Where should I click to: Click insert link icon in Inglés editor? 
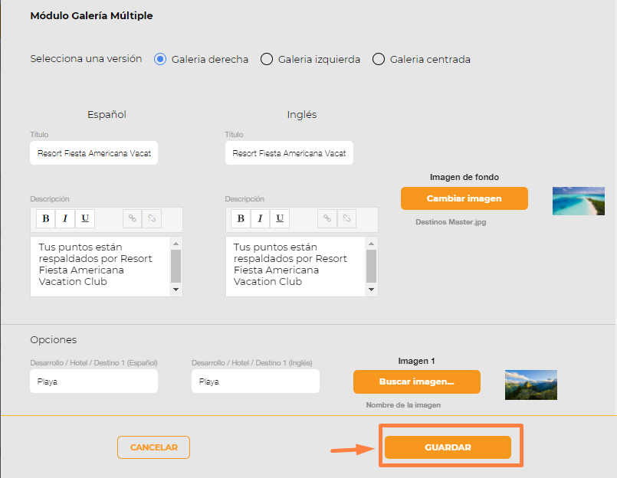[x=327, y=218]
